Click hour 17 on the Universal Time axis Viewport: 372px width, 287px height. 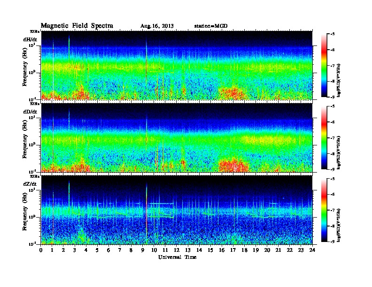click(233, 250)
